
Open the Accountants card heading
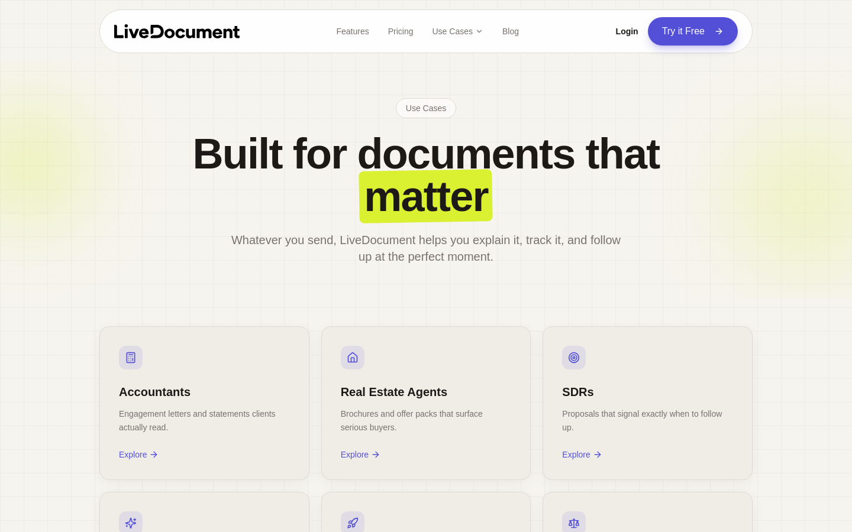(x=155, y=392)
